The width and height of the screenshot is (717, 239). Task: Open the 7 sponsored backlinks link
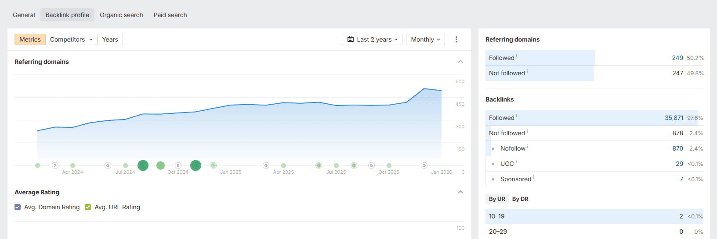(681, 179)
